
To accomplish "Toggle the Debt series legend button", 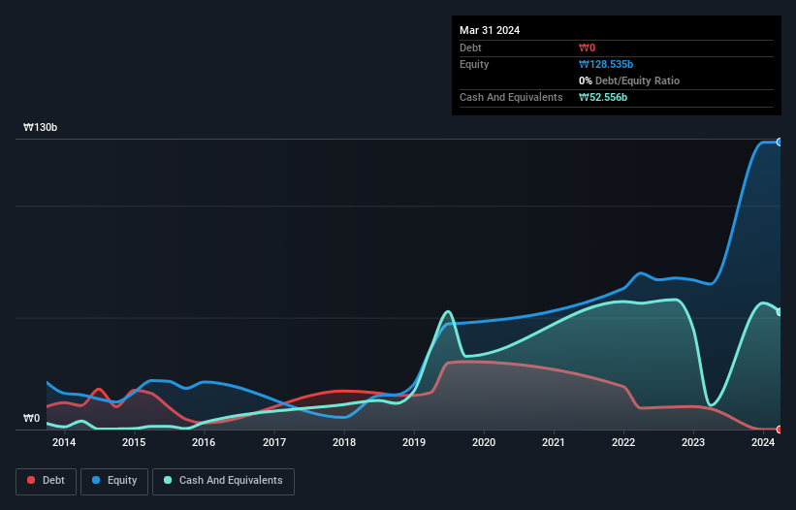I will point(47,481).
